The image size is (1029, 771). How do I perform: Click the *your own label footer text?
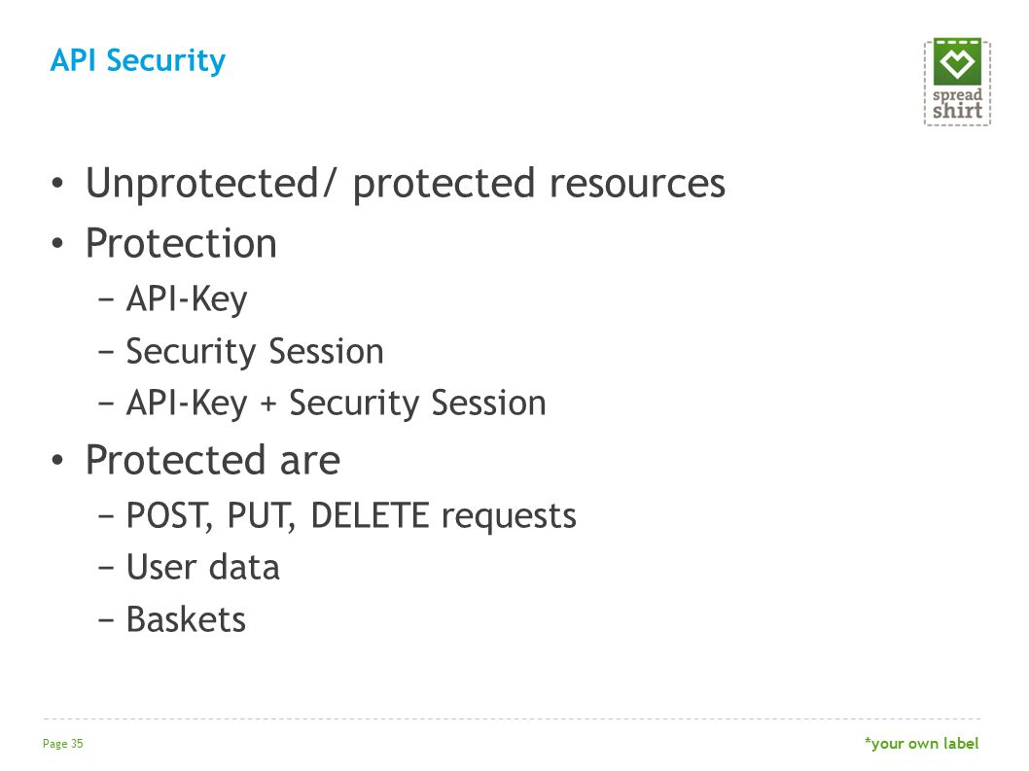(x=921, y=744)
